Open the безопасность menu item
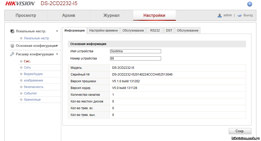 click(x=34, y=87)
